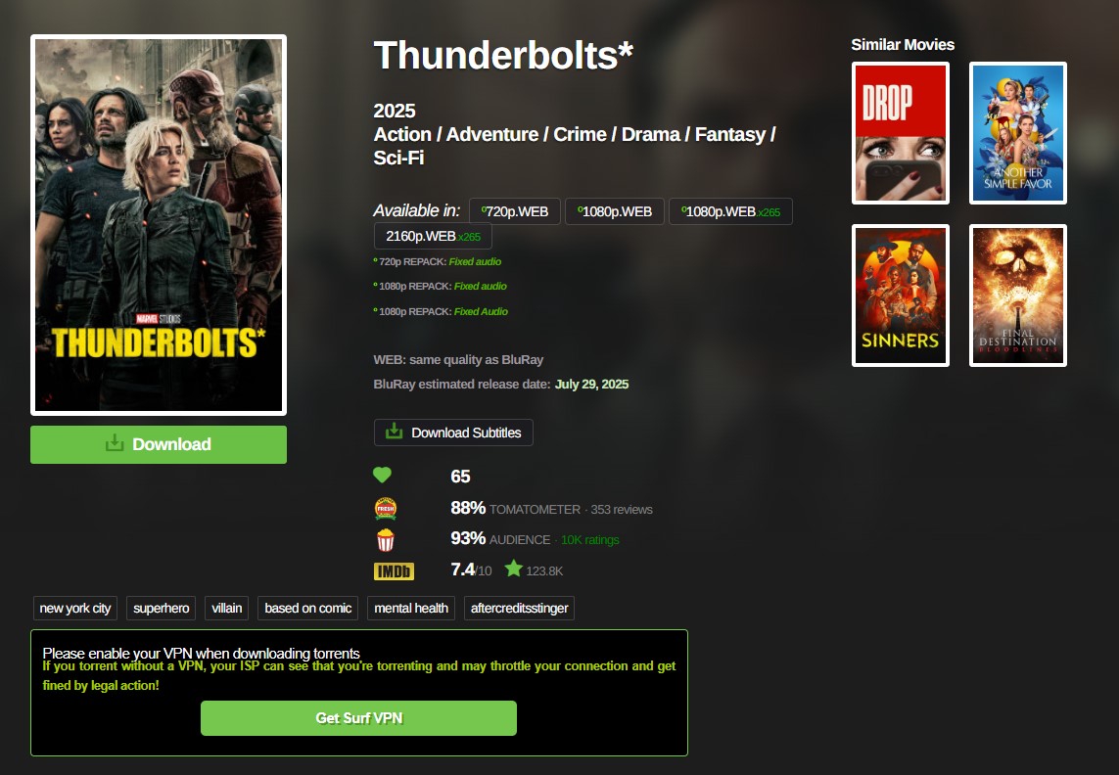Choose the 1080p.WEB x265 version
This screenshot has width=1119, height=775.
pos(730,211)
